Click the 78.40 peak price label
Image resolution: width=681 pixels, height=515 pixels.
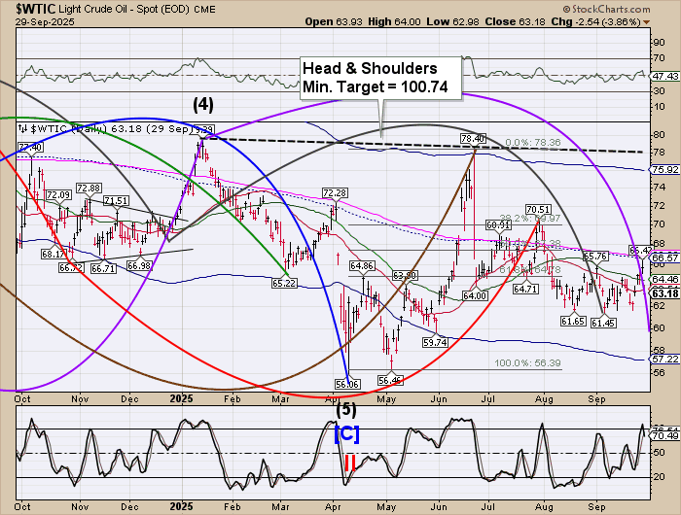[472, 140]
